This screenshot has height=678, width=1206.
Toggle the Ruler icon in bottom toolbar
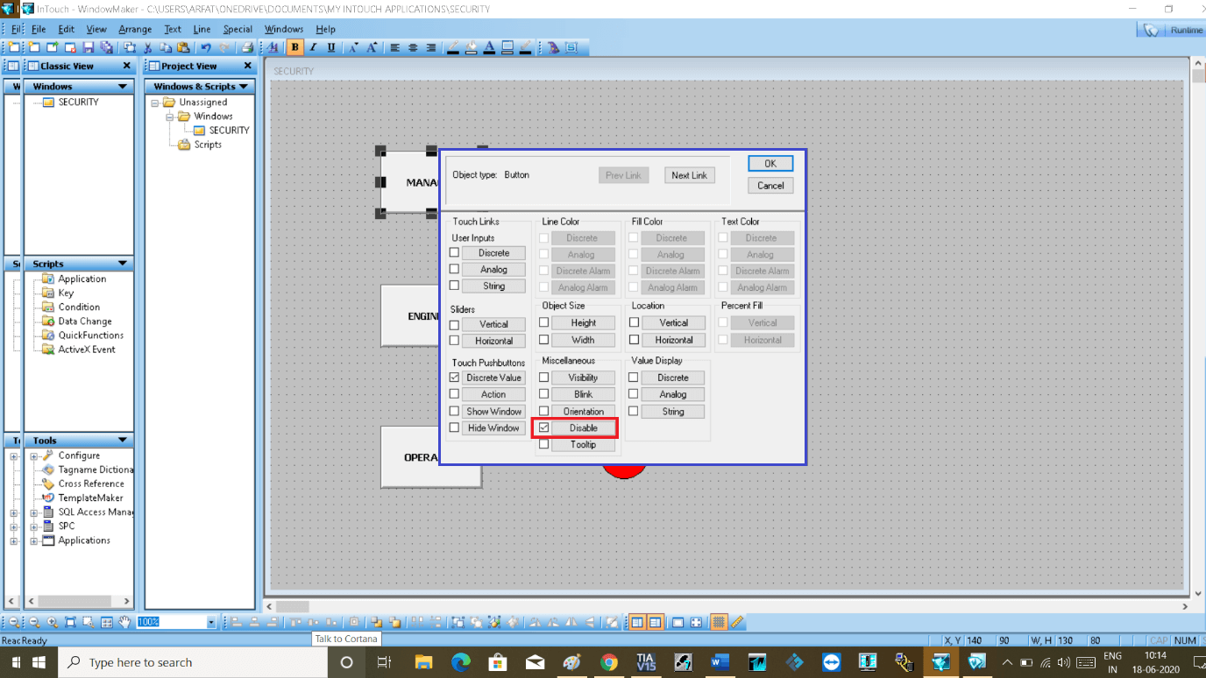(x=737, y=622)
